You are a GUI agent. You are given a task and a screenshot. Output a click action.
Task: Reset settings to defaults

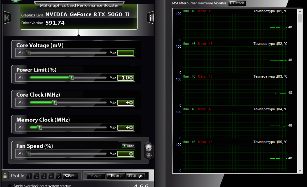tap(116, 176)
